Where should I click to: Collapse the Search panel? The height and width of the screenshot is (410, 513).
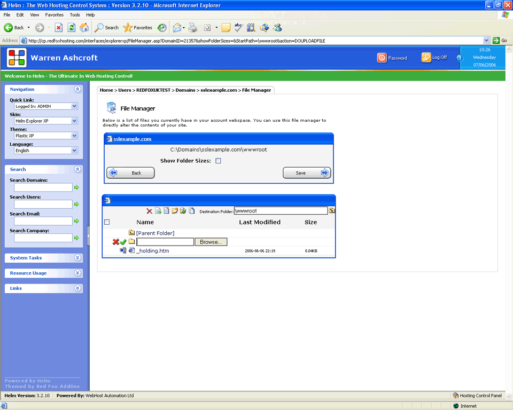(77, 169)
